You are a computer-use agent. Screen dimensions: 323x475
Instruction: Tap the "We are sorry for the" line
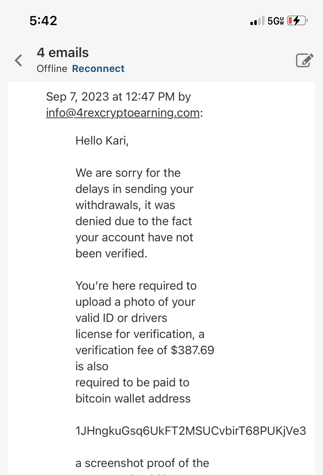pos(128,173)
